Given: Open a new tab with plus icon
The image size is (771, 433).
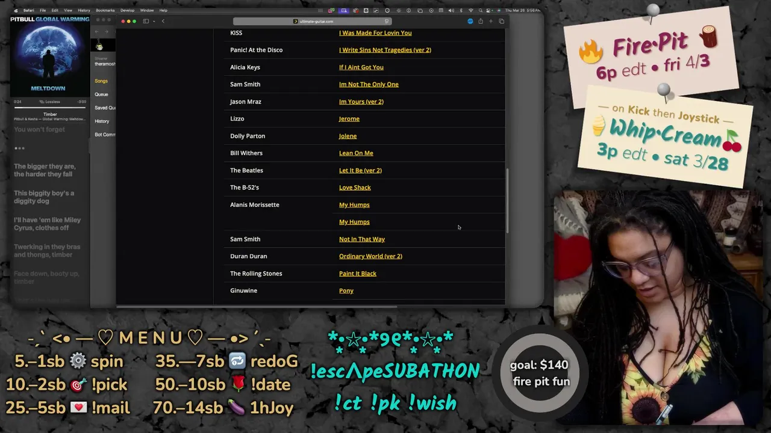Looking at the screenshot, I should pyautogui.click(x=491, y=21).
